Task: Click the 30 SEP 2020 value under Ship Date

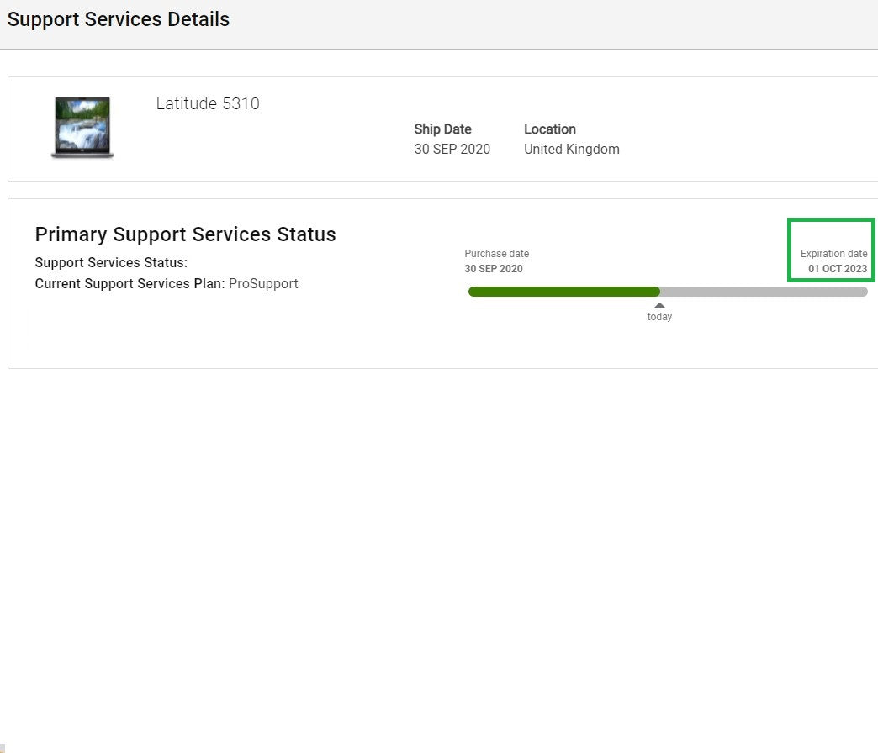Action: (452, 149)
